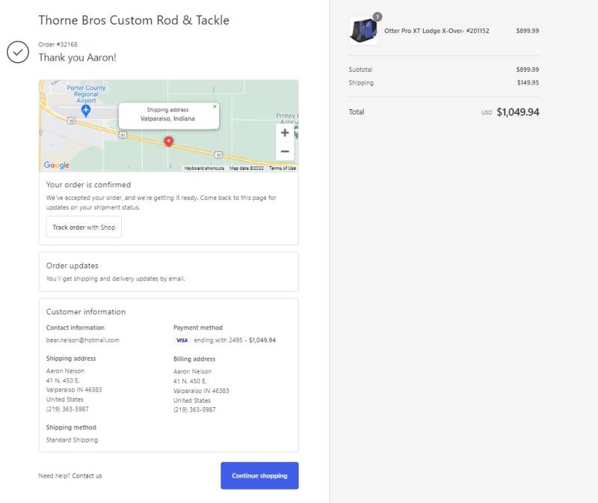
Task: Click the Map data ©2022 text
Action: (x=247, y=168)
